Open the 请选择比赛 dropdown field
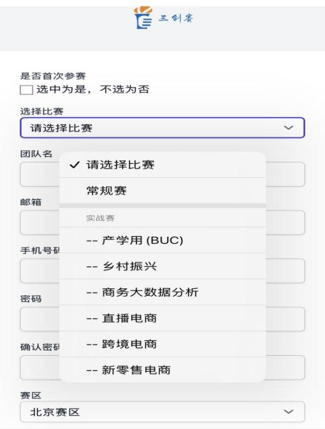 pos(162,127)
